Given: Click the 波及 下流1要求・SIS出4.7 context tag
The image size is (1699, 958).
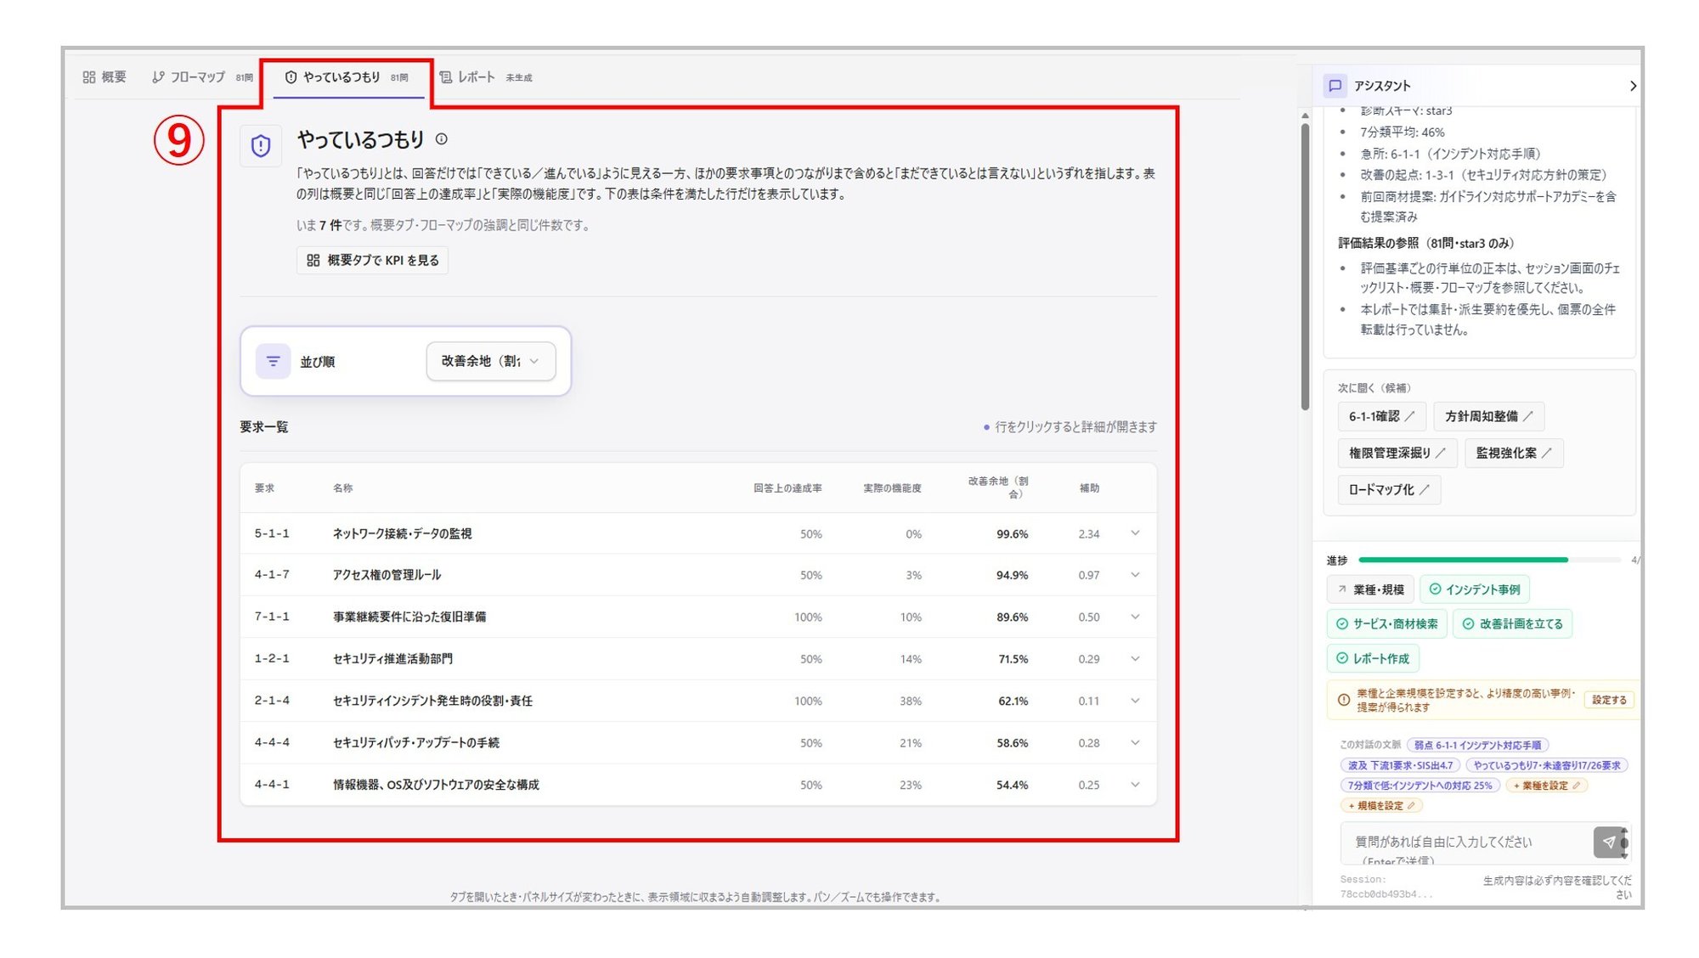Looking at the screenshot, I should (x=1400, y=765).
